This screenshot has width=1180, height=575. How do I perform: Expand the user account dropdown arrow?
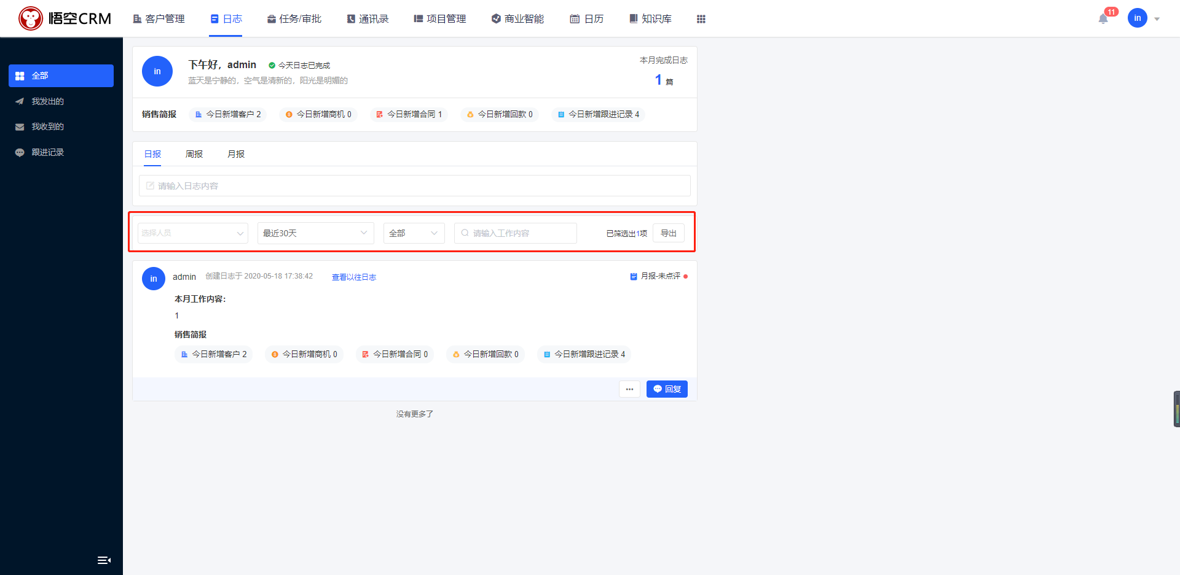(x=1157, y=19)
